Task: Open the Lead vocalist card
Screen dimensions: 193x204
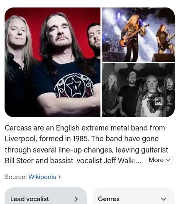Action: (46, 196)
